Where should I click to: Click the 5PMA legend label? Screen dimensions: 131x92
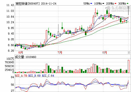pyautogui.click(x=86, y=4)
